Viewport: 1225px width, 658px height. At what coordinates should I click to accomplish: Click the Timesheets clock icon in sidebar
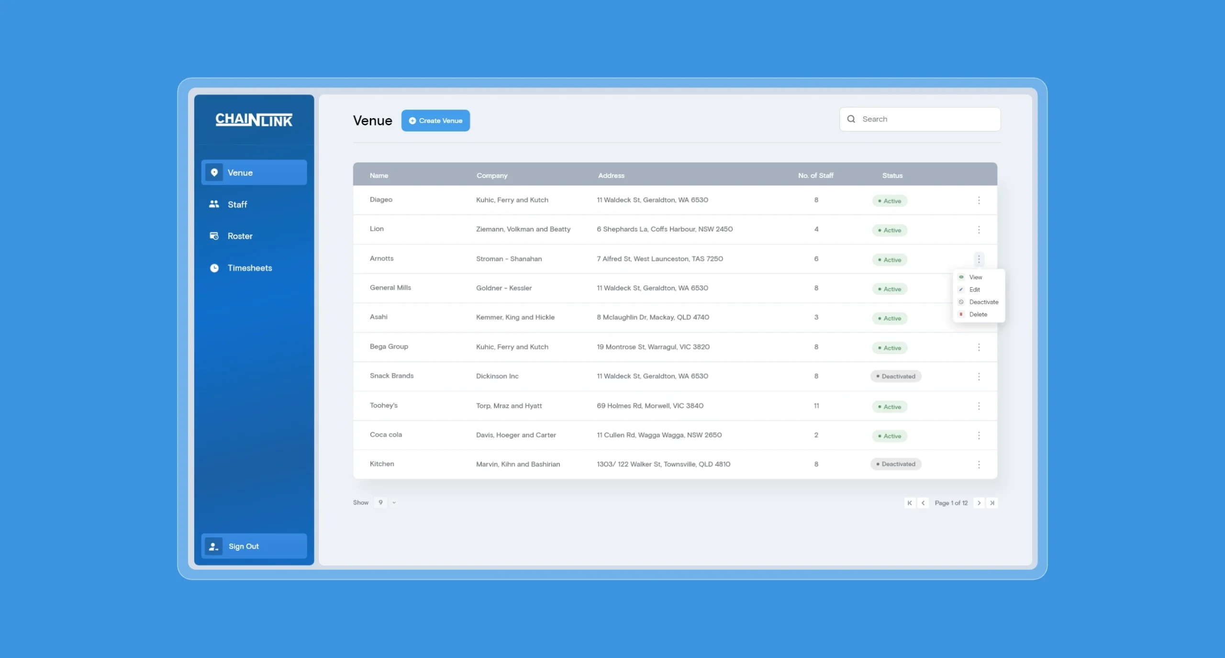click(214, 268)
